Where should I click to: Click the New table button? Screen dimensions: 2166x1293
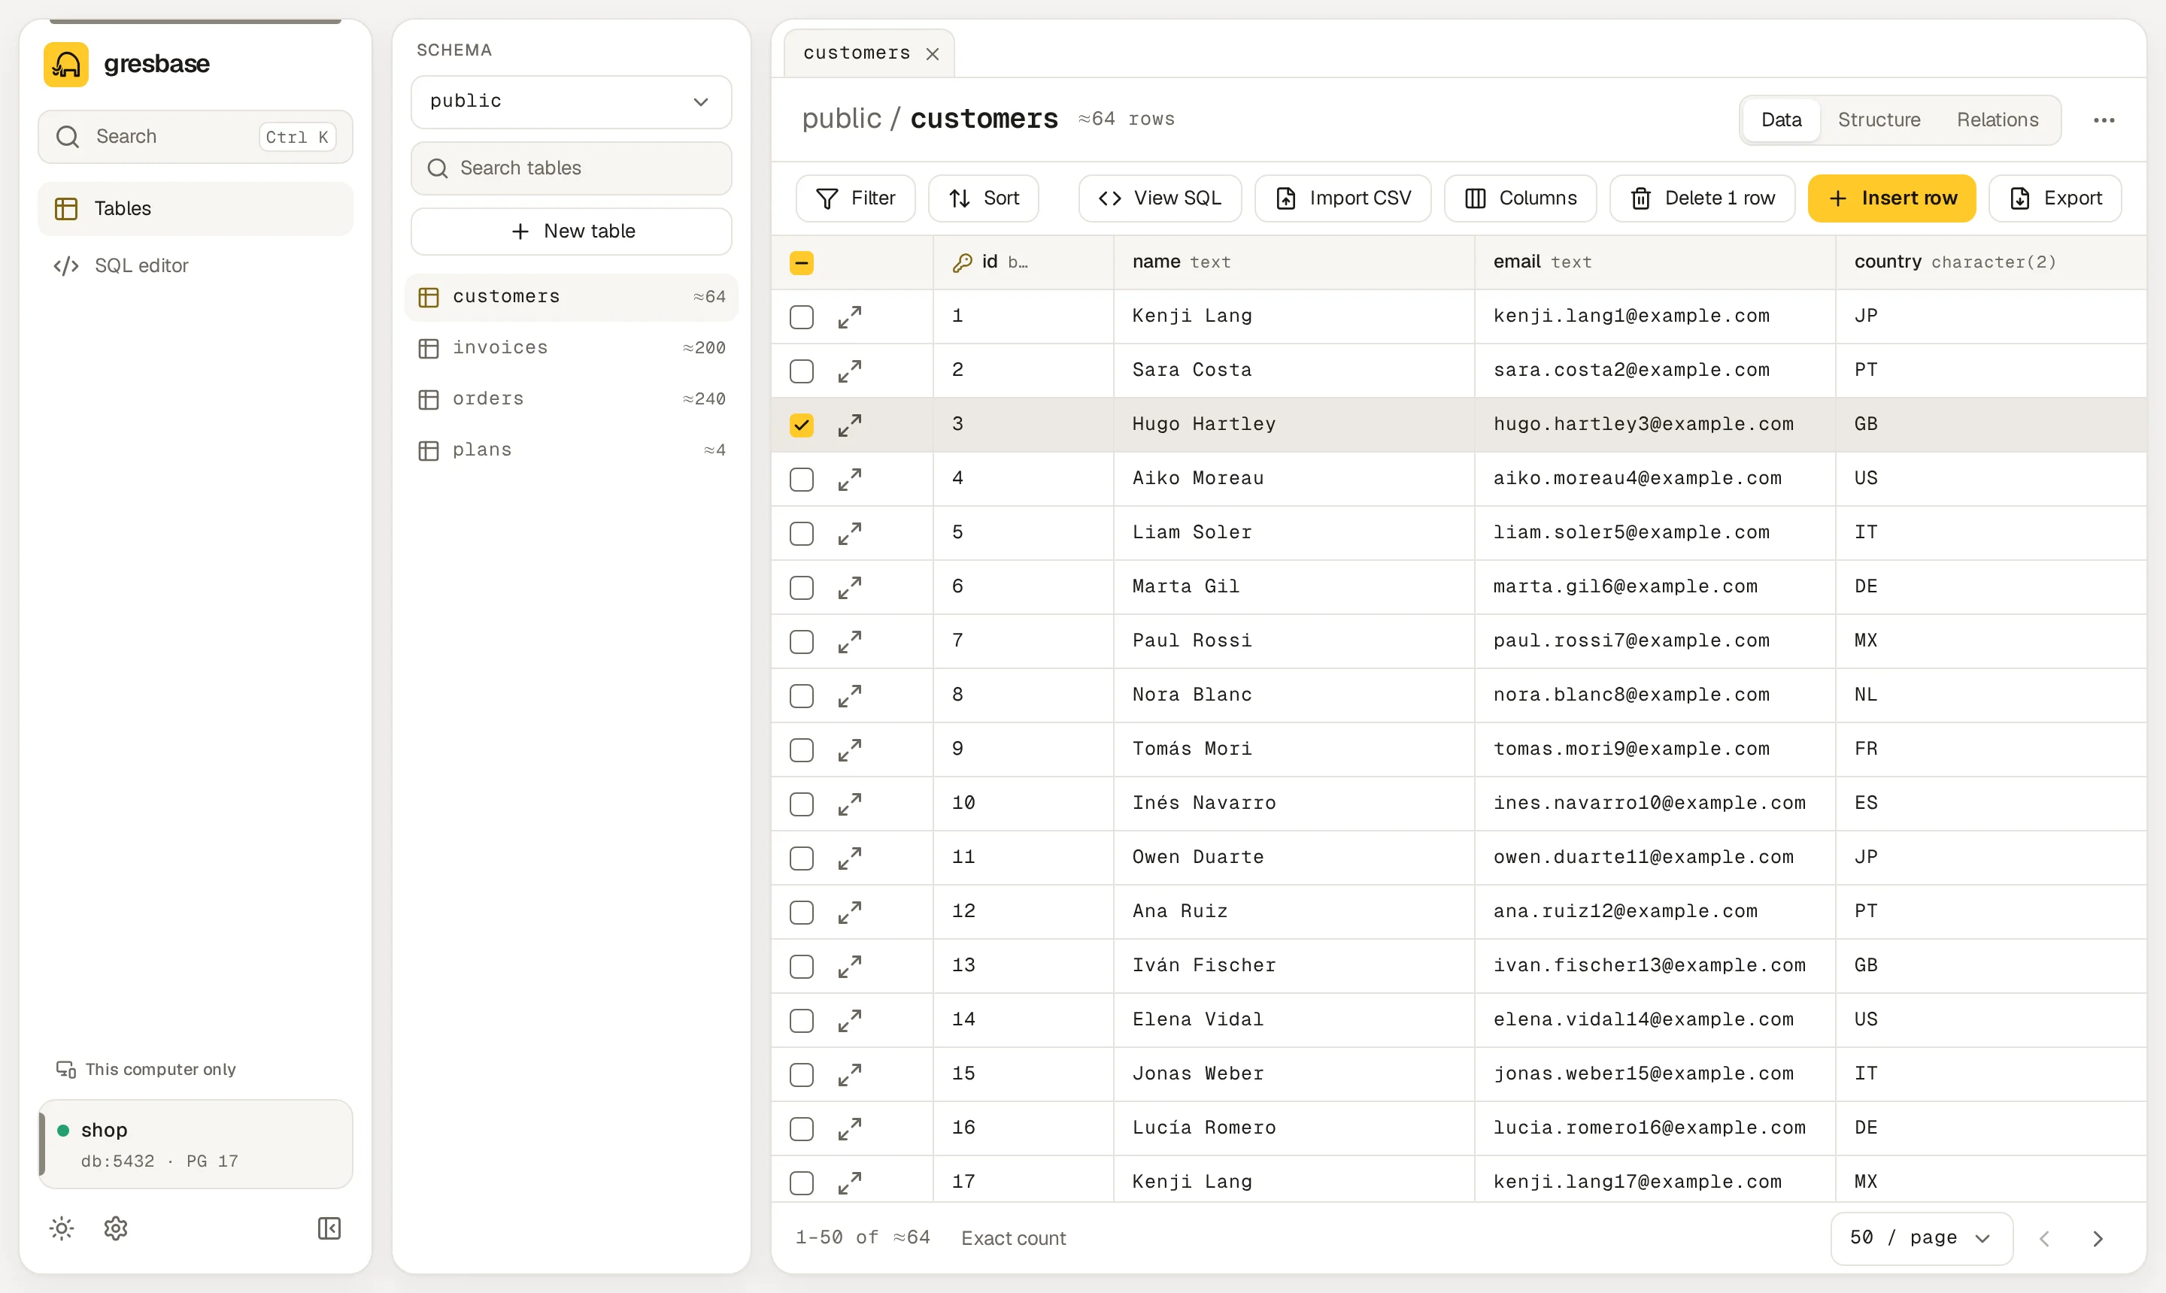point(571,231)
